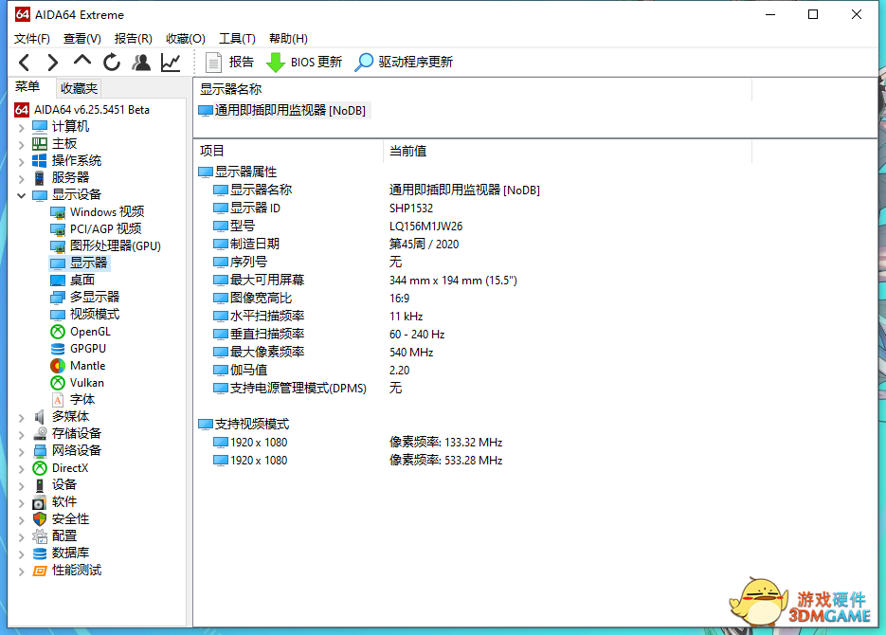Open the 报告(R) menu
The width and height of the screenshot is (886, 635).
click(x=134, y=39)
